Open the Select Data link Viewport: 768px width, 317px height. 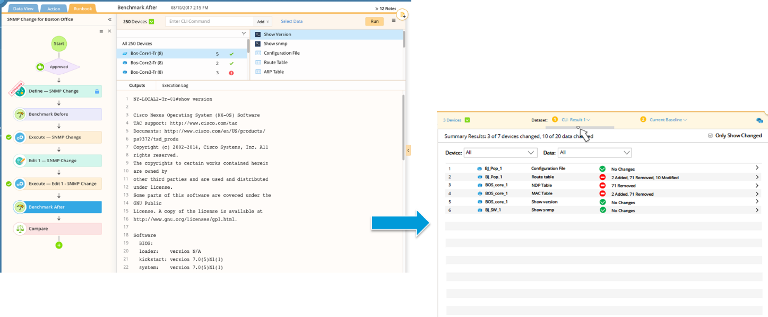293,21
